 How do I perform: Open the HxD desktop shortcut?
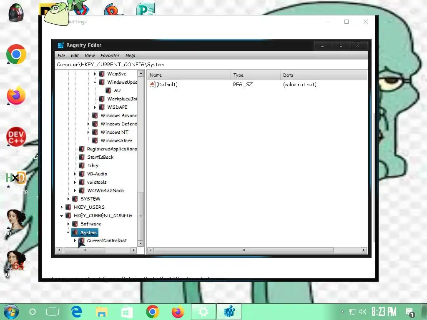[x=16, y=178]
